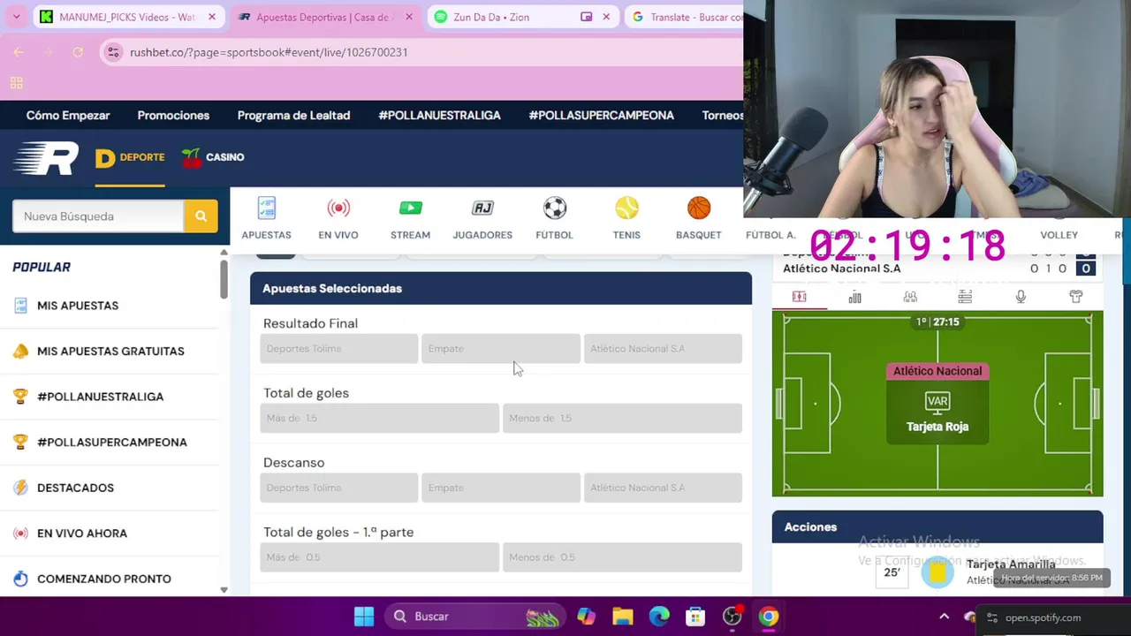The width and height of the screenshot is (1131, 636).
Task: Open the pitch view tab in match tracker
Action: tap(799, 297)
